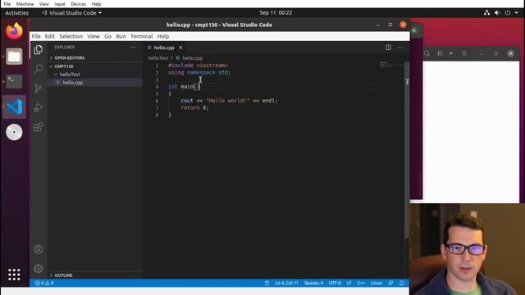Open the Run and Debug view

39,107
